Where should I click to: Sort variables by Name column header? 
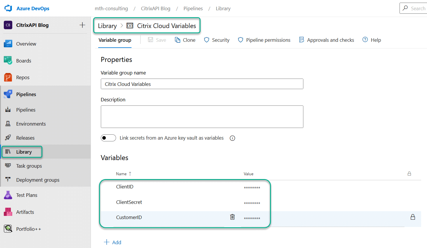pos(124,174)
